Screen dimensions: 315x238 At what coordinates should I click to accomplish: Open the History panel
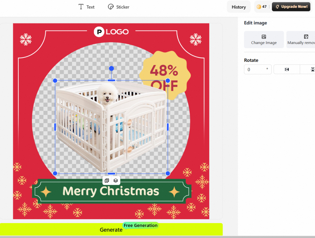click(x=239, y=7)
